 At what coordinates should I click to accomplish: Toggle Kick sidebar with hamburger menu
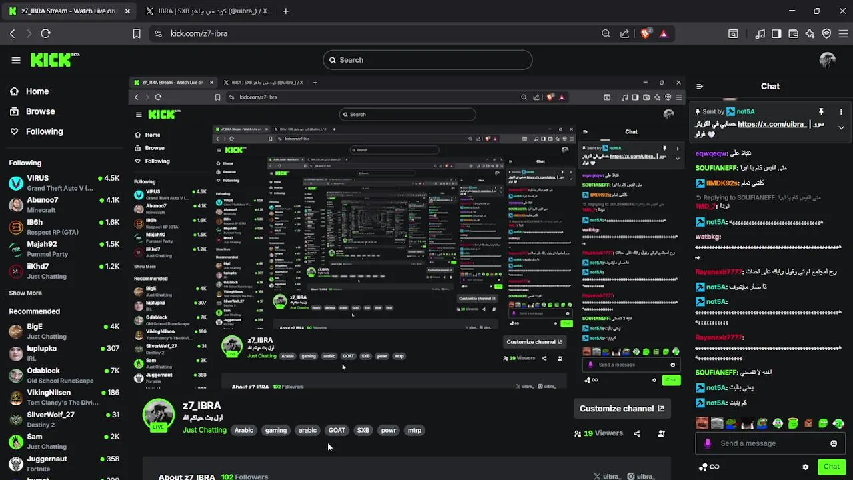click(x=16, y=60)
